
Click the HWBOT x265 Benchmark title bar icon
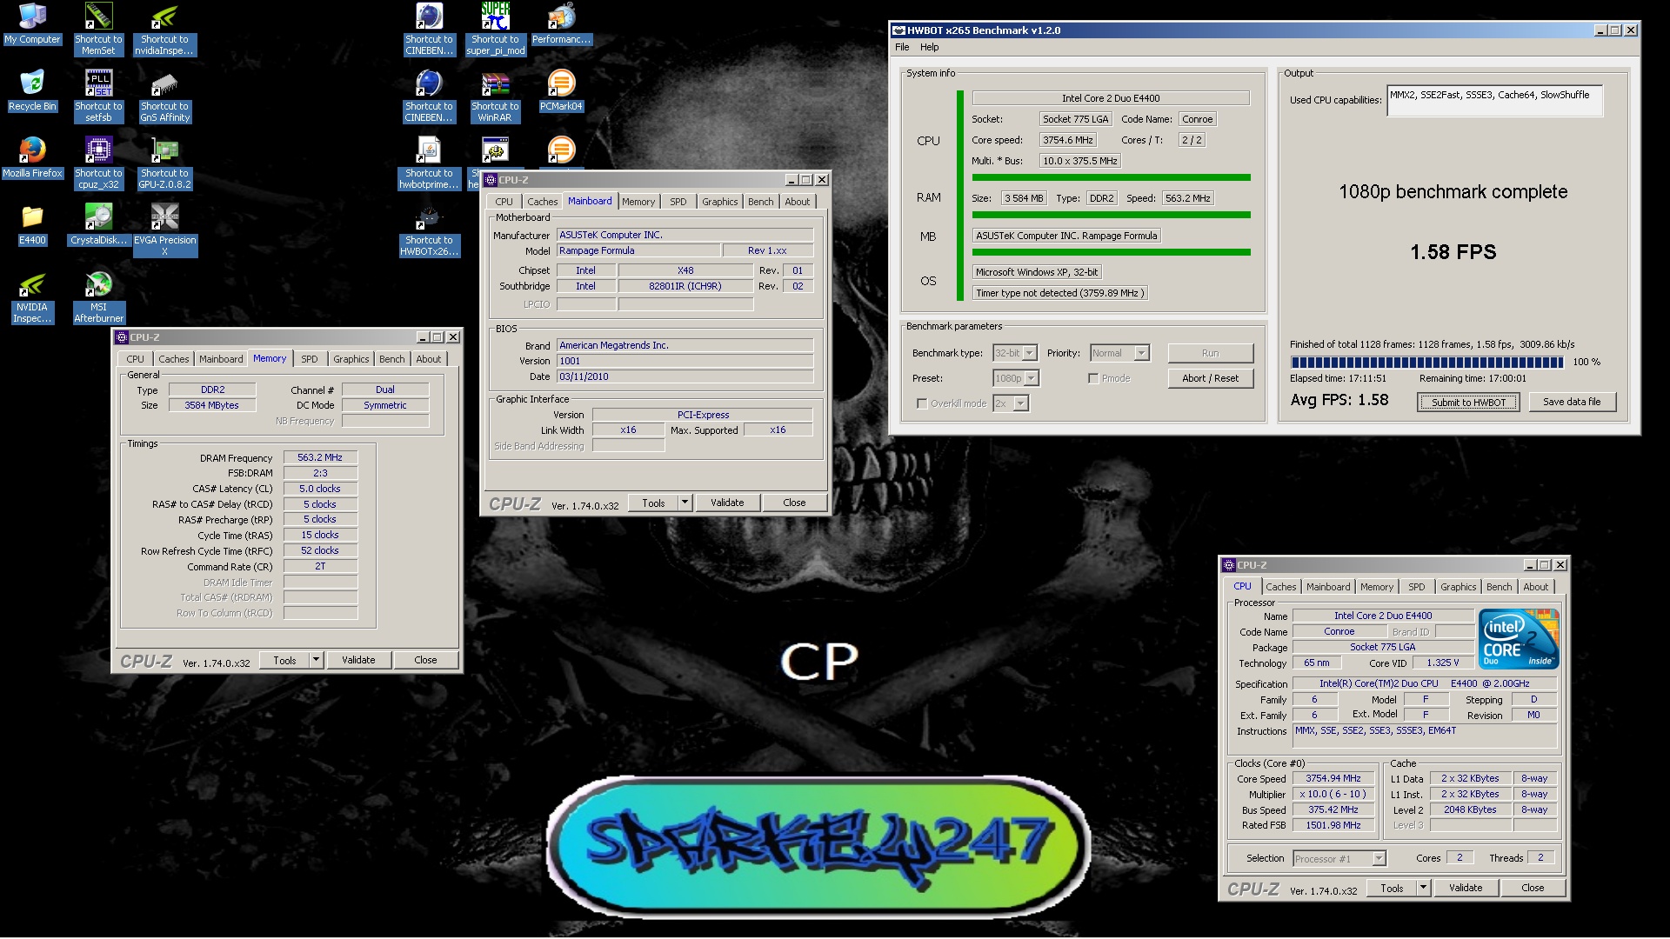(x=899, y=30)
